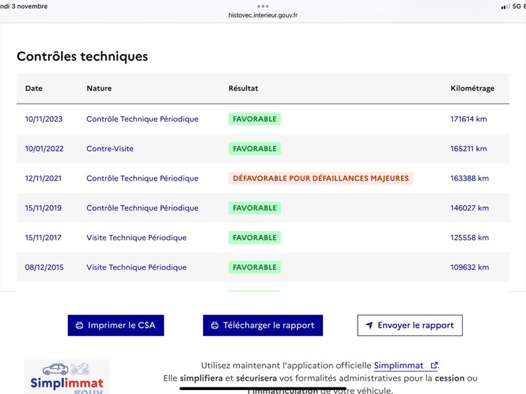Click the Contrôles techniques heading
The width and height of the screenshot is (526, 394).
point(82,56)
